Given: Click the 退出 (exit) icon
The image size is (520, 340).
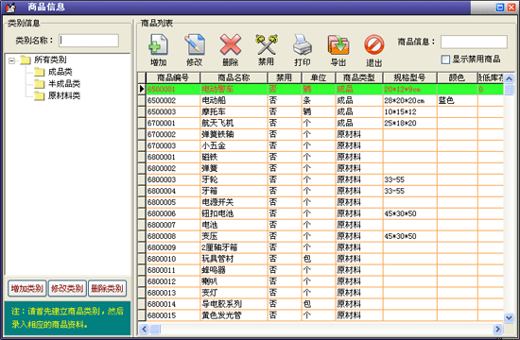Looking at the screenshot, I should click(x=374, y=44).
